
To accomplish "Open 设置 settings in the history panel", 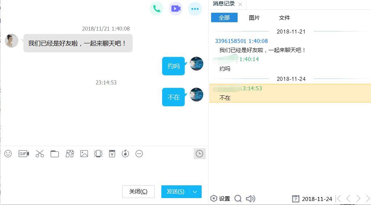I will tap(220, 198).
